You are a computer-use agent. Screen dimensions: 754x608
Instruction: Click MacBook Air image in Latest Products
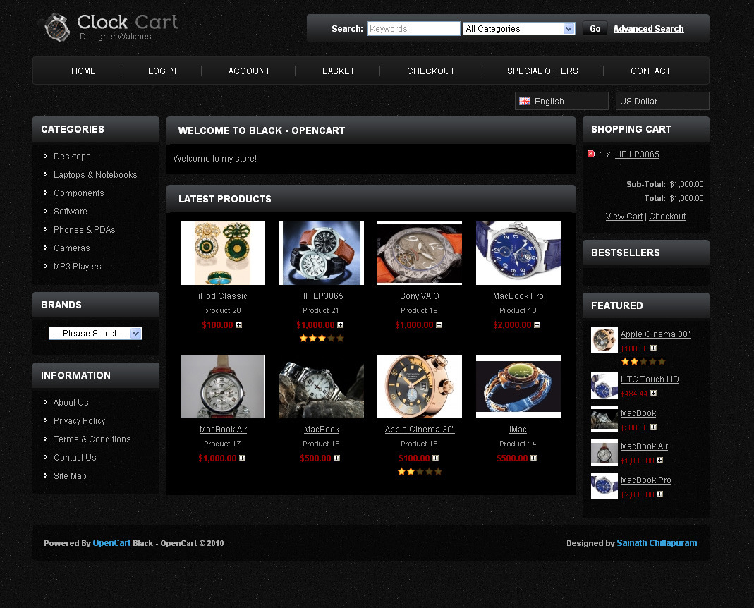coord(223,387)
